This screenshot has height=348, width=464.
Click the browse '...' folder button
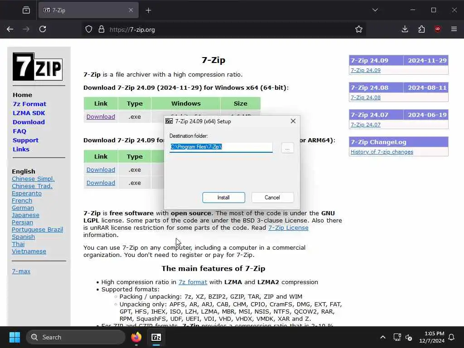(287, 148)
